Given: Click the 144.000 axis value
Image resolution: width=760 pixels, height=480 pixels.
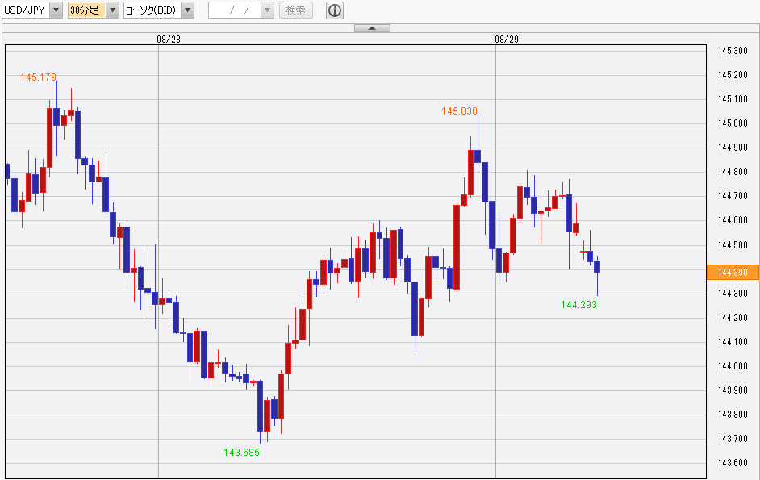Looking at the screenshot, I should coord(733,366).
